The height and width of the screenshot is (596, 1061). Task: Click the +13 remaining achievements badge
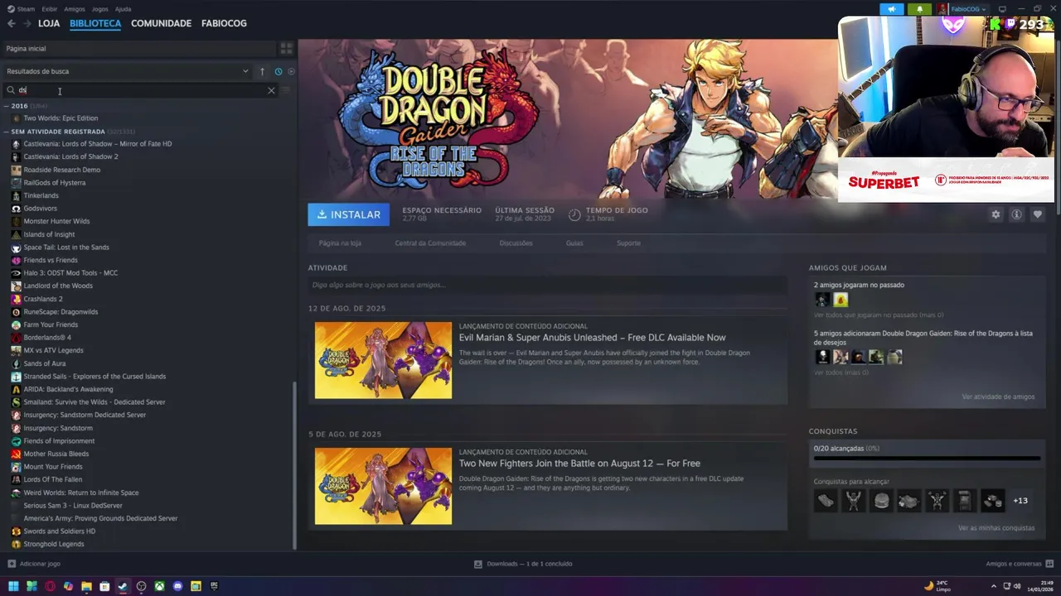pos(1020,500)
